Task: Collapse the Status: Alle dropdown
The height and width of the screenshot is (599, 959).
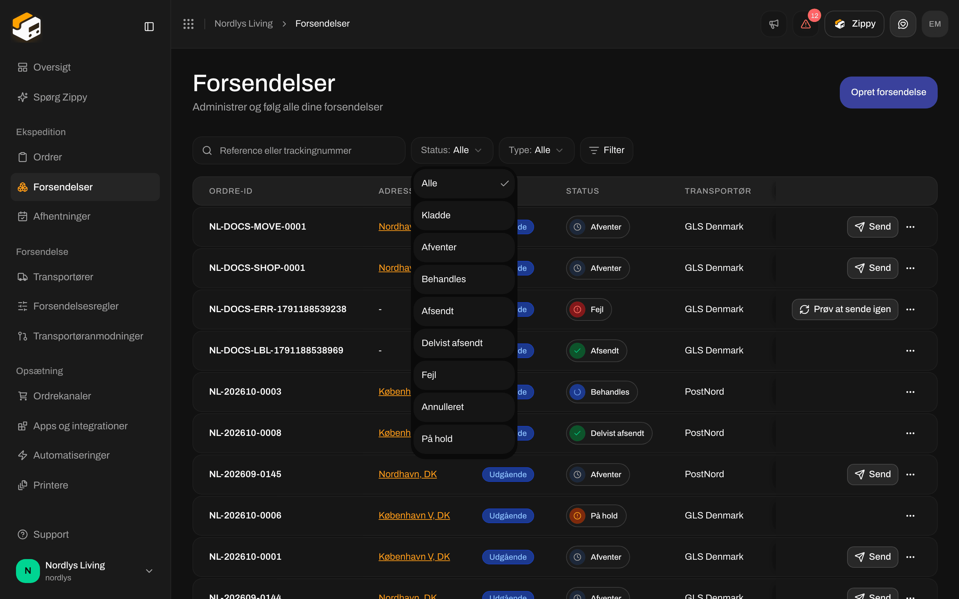Action: 452,150
